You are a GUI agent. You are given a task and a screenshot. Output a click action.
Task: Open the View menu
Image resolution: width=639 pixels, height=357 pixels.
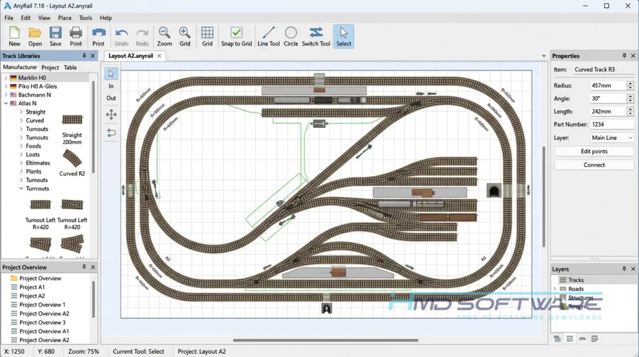44,18
